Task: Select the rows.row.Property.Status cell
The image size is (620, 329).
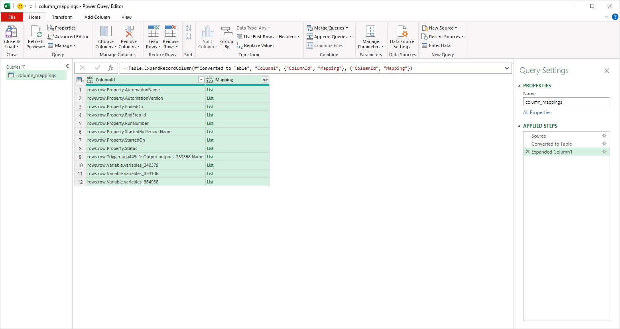Action: [x=146, y=148]
